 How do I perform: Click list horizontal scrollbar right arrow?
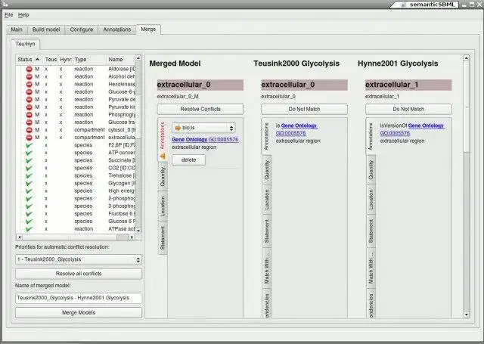(x=132, y=237)
